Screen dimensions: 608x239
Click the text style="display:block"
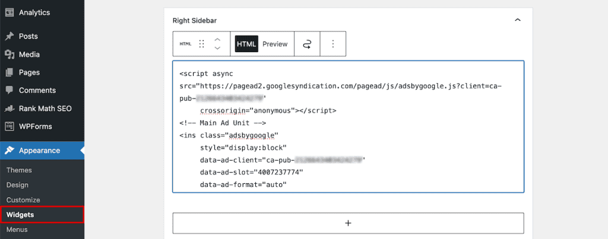(x=243, y=148)
